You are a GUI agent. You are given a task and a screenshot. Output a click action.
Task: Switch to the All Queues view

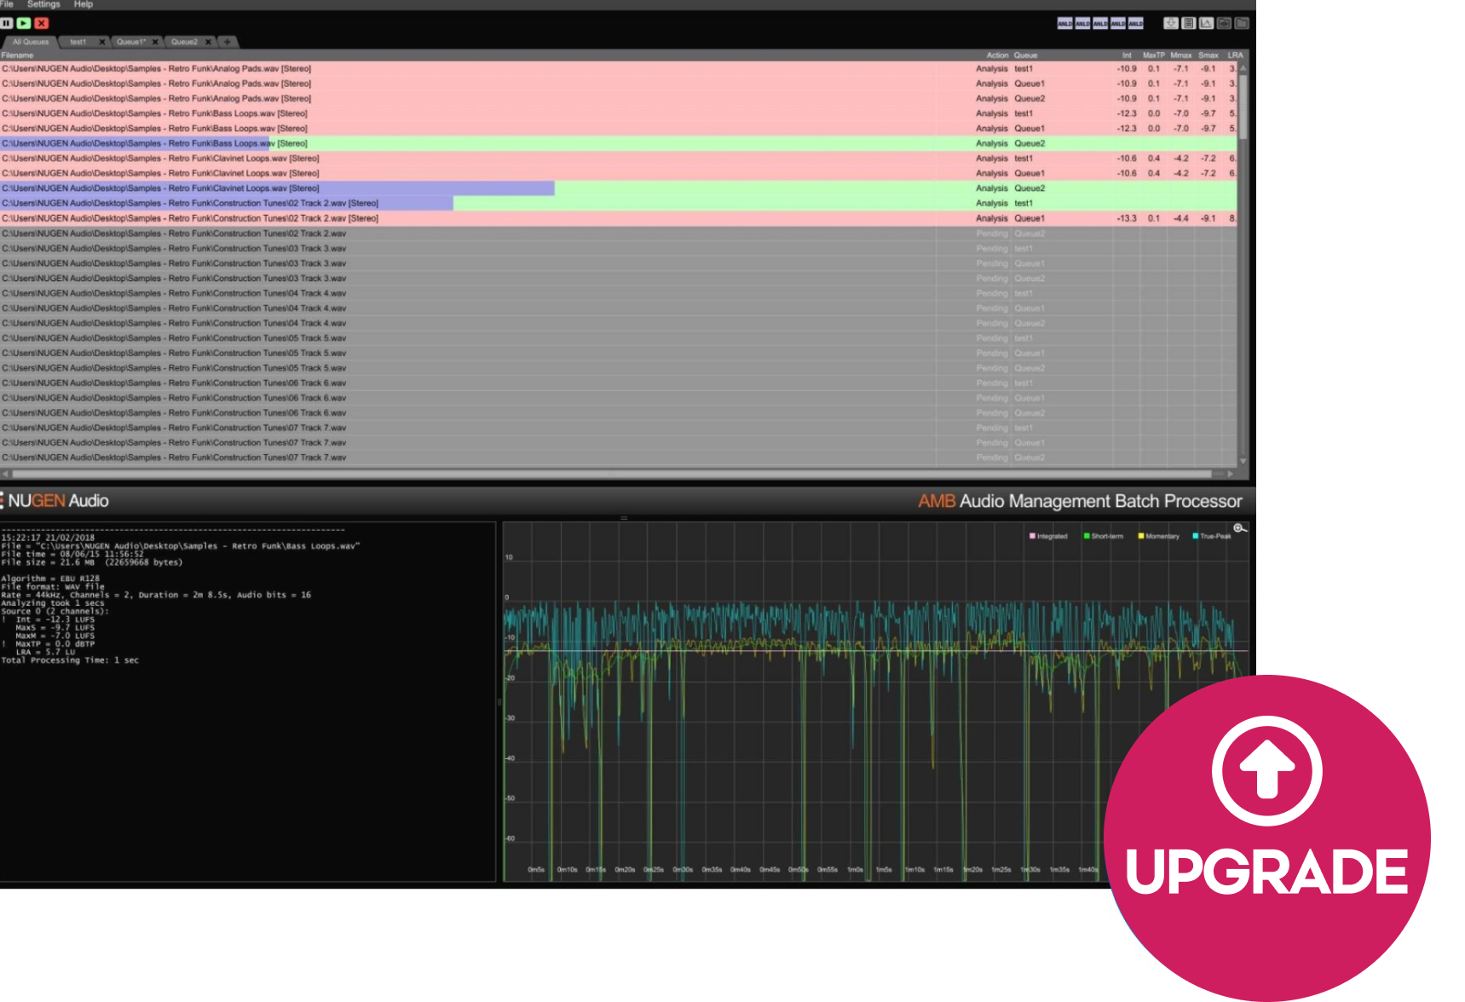click(29, 40)
